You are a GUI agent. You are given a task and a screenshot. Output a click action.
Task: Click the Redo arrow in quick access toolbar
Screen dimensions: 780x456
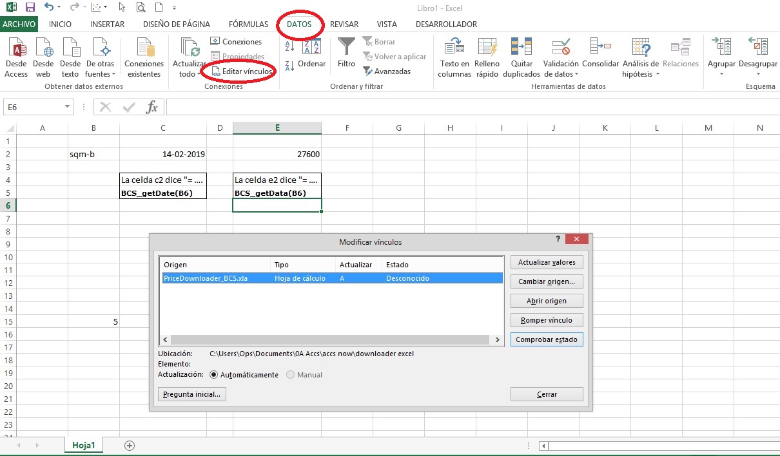[74, 8]
